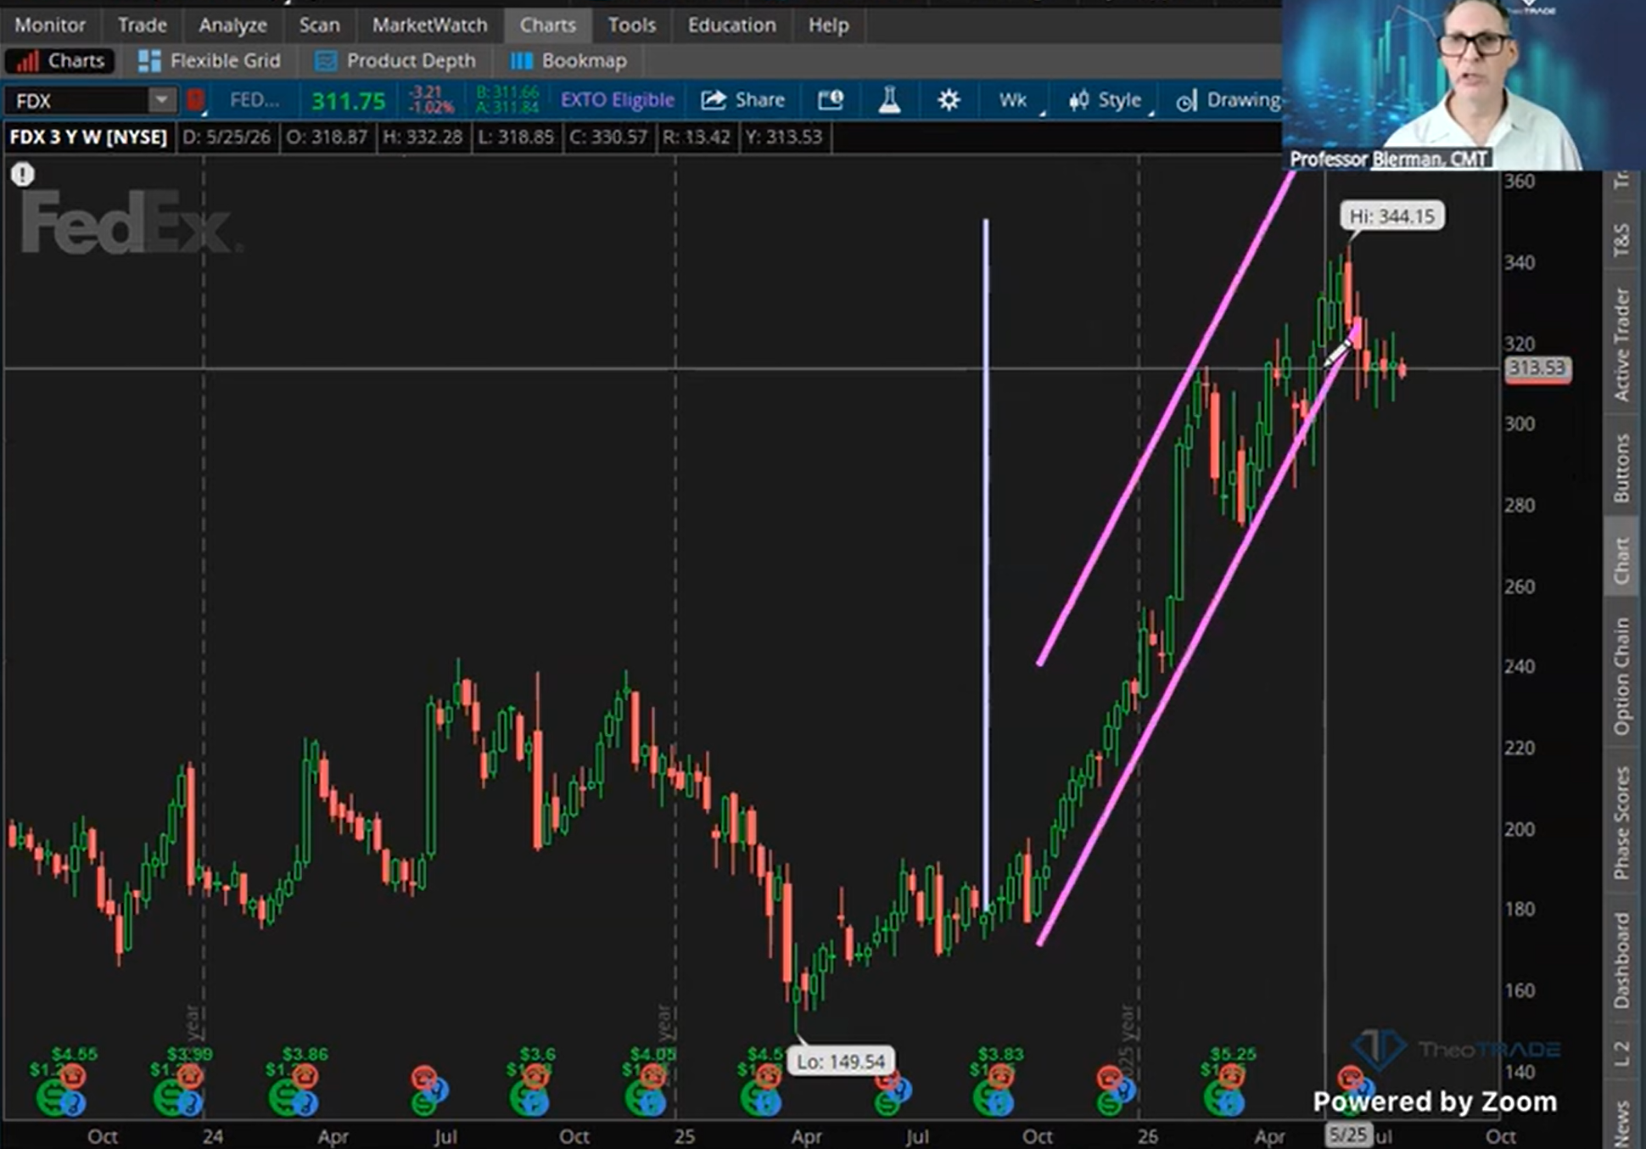This screenshot has height=1149, width=1646.
Task: Open the Monitor tab
Action: 50,25
